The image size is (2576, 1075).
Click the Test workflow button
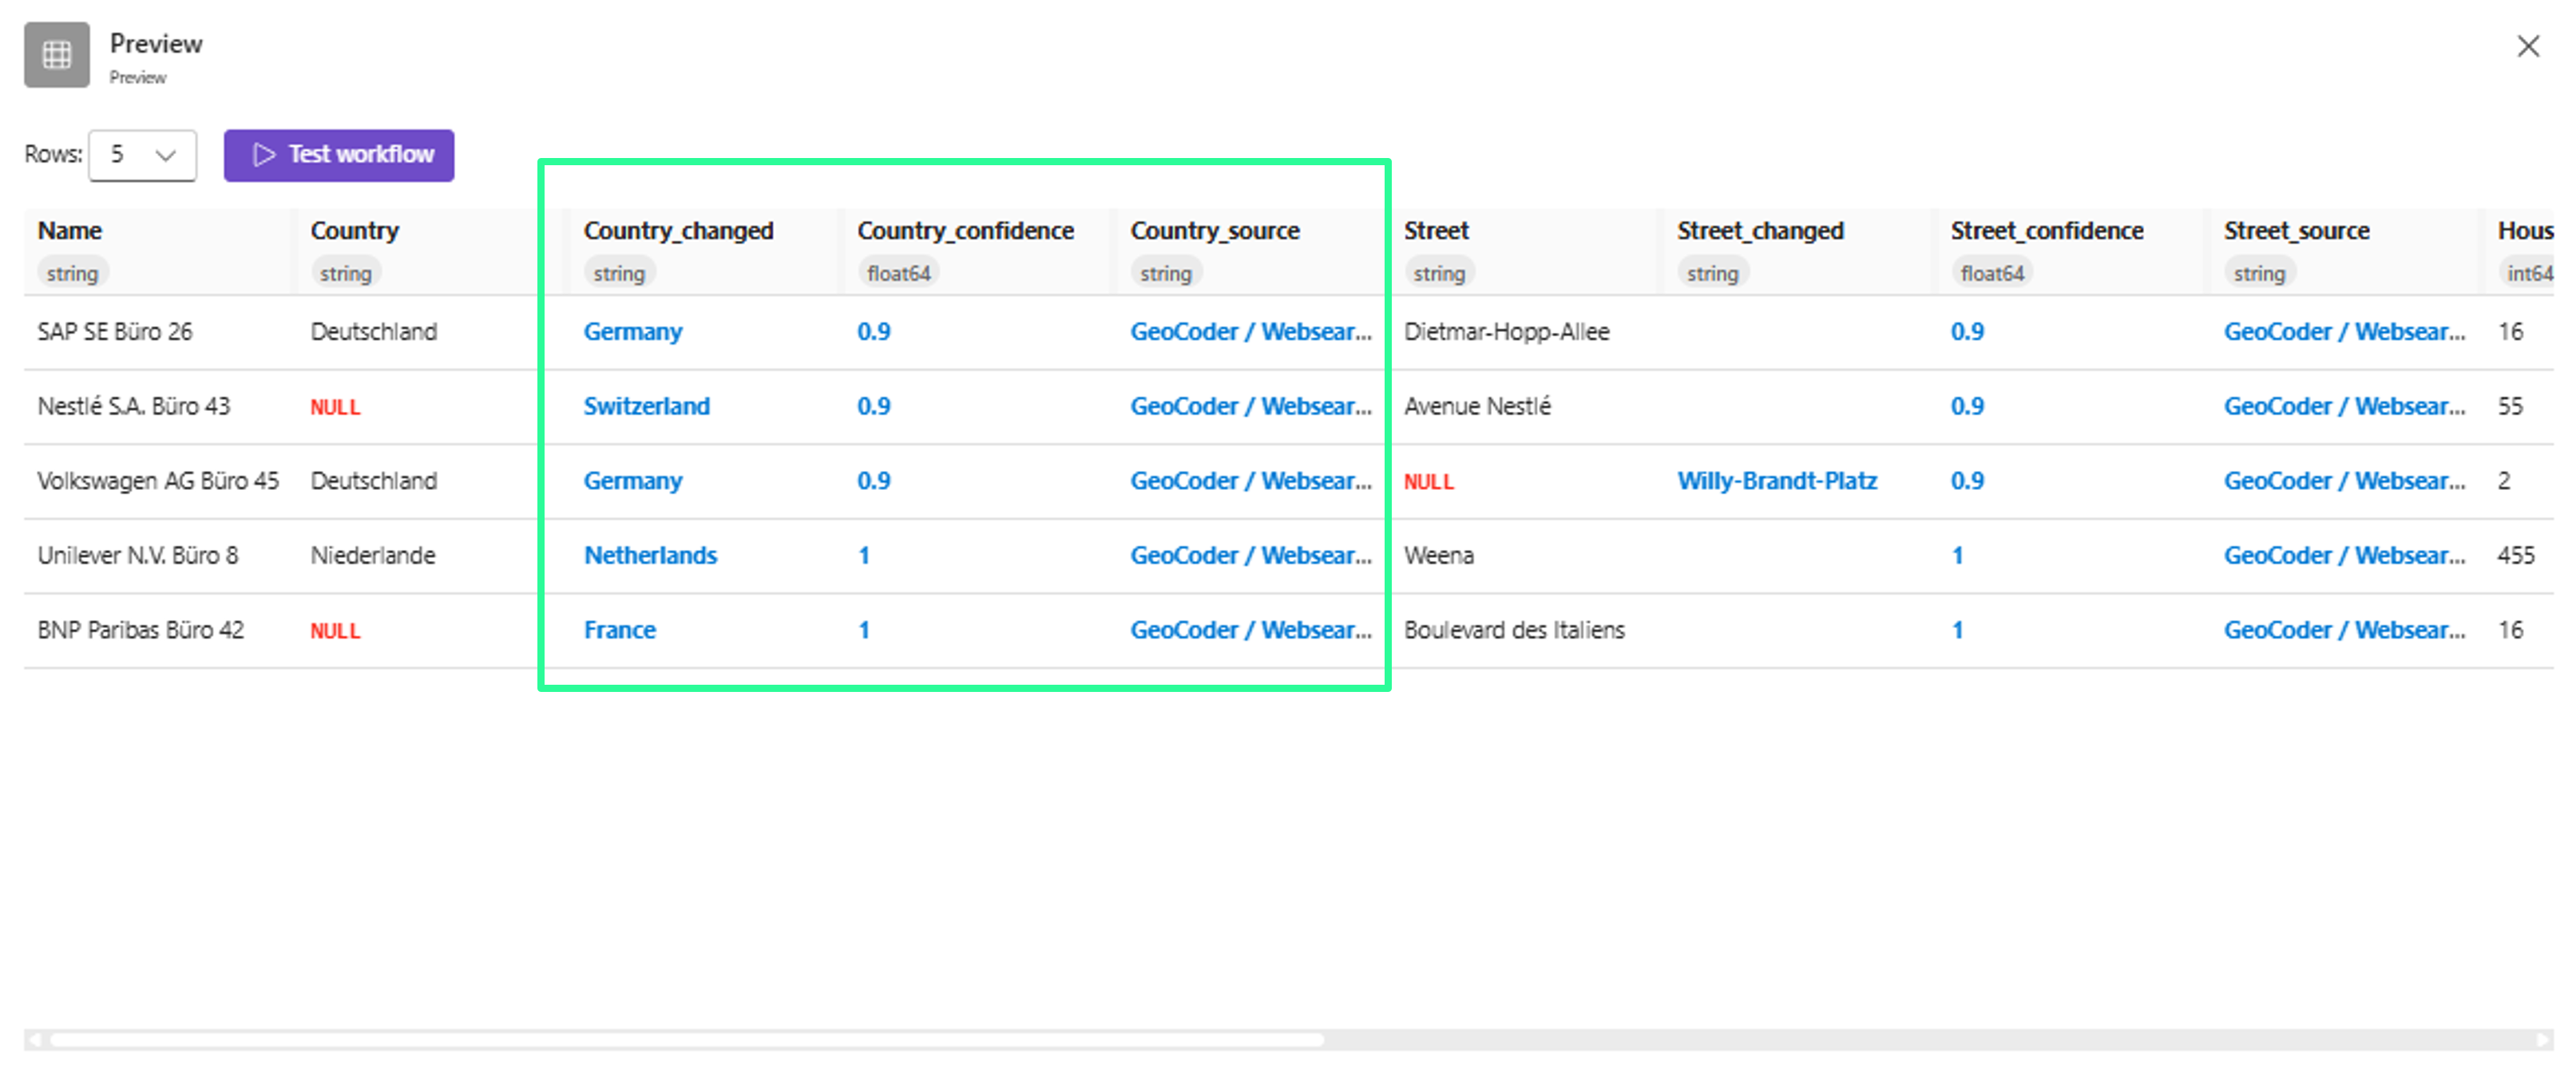339,155
